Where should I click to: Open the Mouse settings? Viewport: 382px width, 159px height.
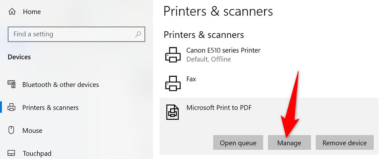[32, 130]
